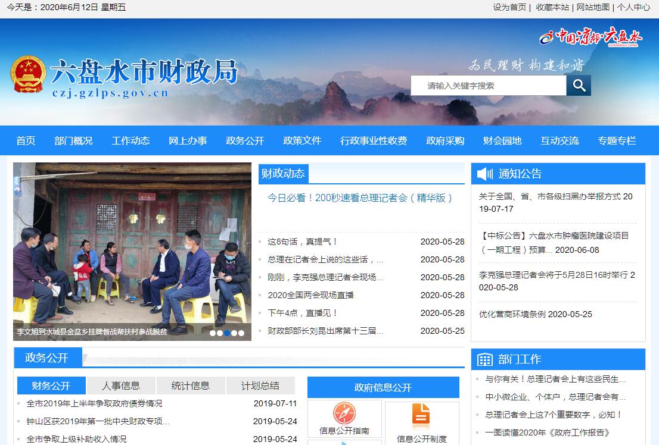659x445 pixels.
Task: Click the national emblem logo
Action: pos(27,74)
